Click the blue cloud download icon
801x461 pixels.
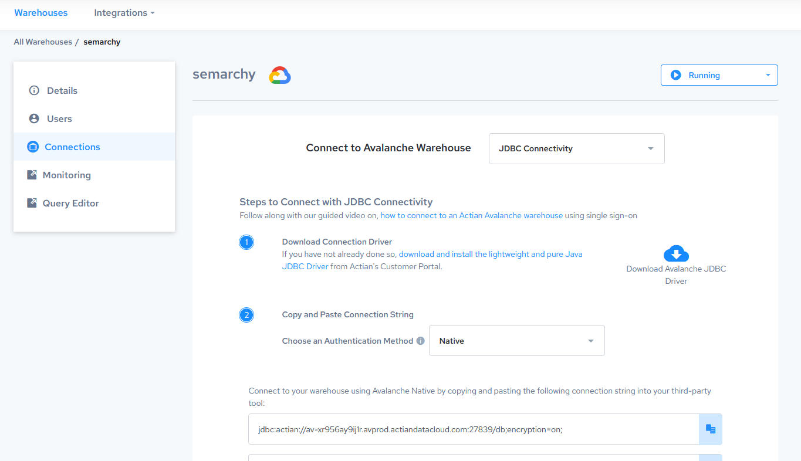pos(676,253)
